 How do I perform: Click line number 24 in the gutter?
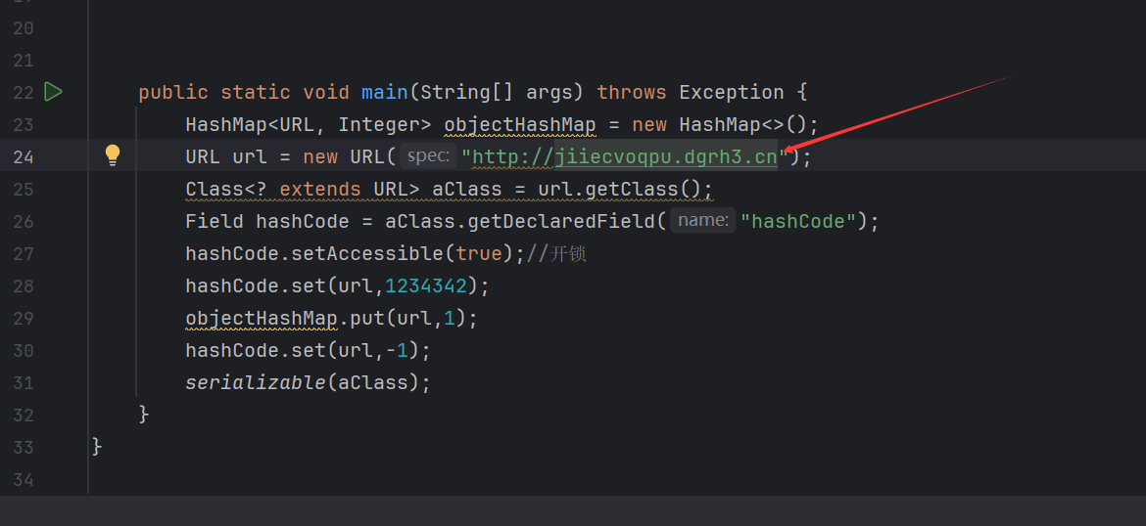click(x=24, y=156)
